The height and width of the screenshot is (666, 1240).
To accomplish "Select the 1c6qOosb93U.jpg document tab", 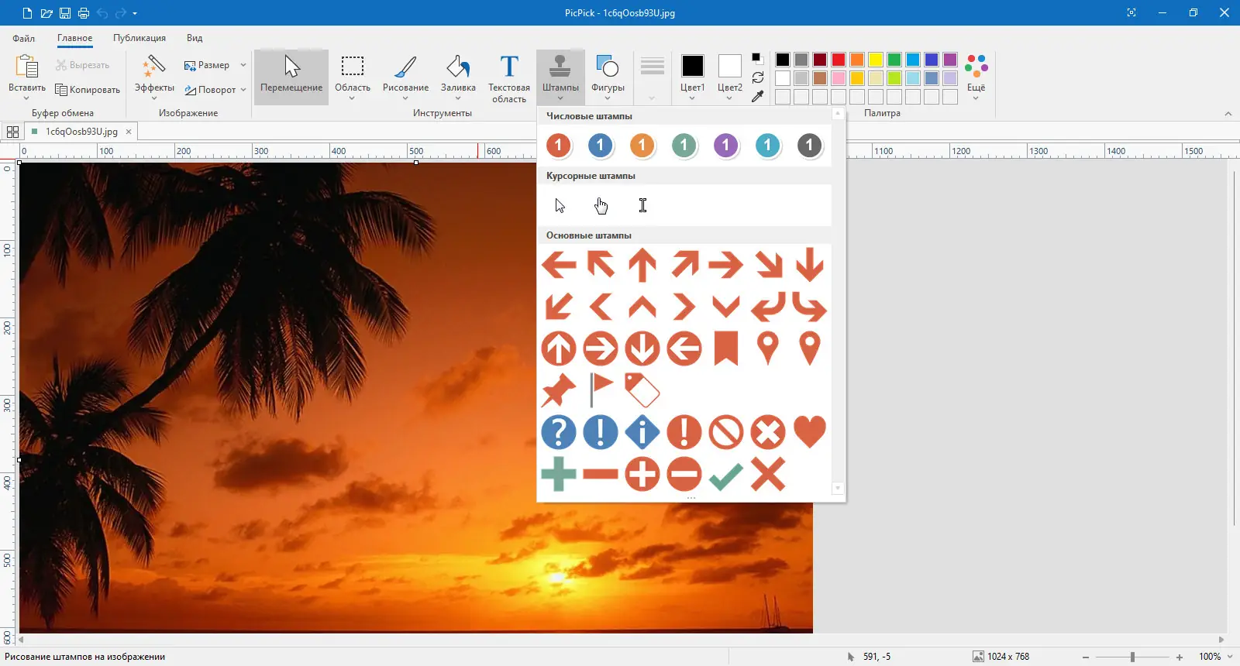I will pos(81,132).
